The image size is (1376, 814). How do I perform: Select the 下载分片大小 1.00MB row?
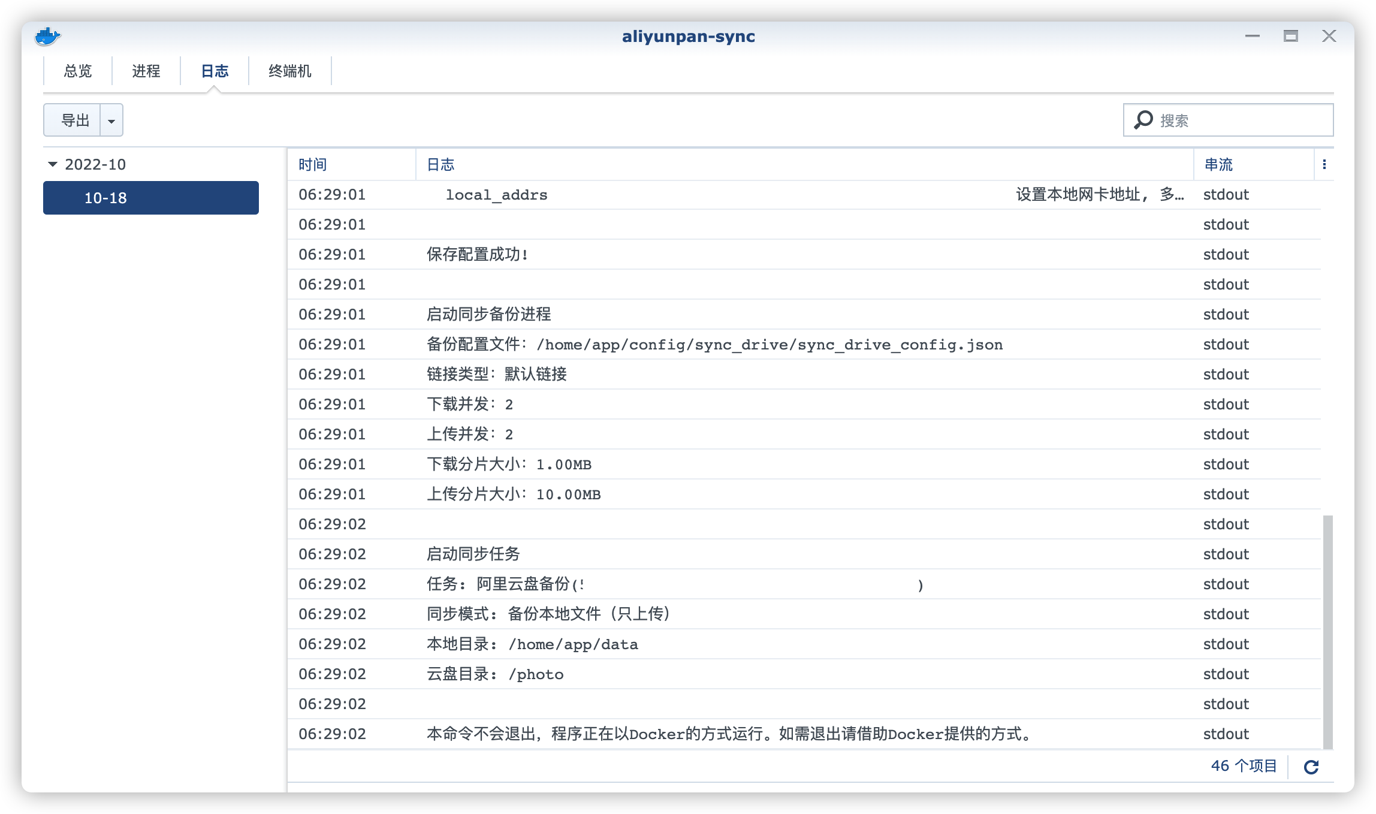pyautogui.click(x=804, y=465)
